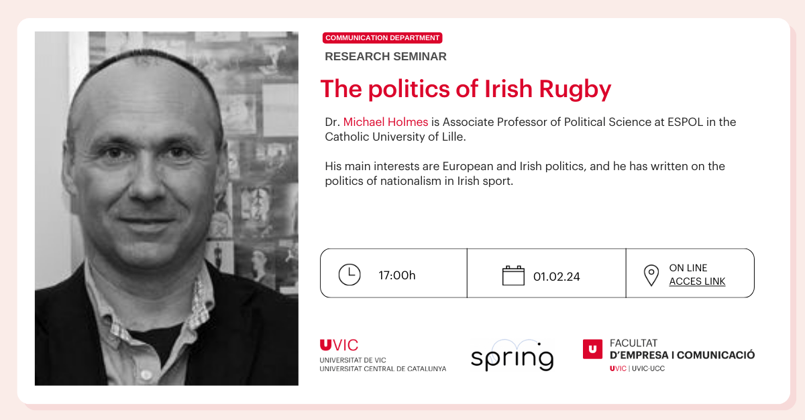The width and height of the screenshot is (805, 420).
Task: Click the speaker portrait photo
Action: pos(166,208)
